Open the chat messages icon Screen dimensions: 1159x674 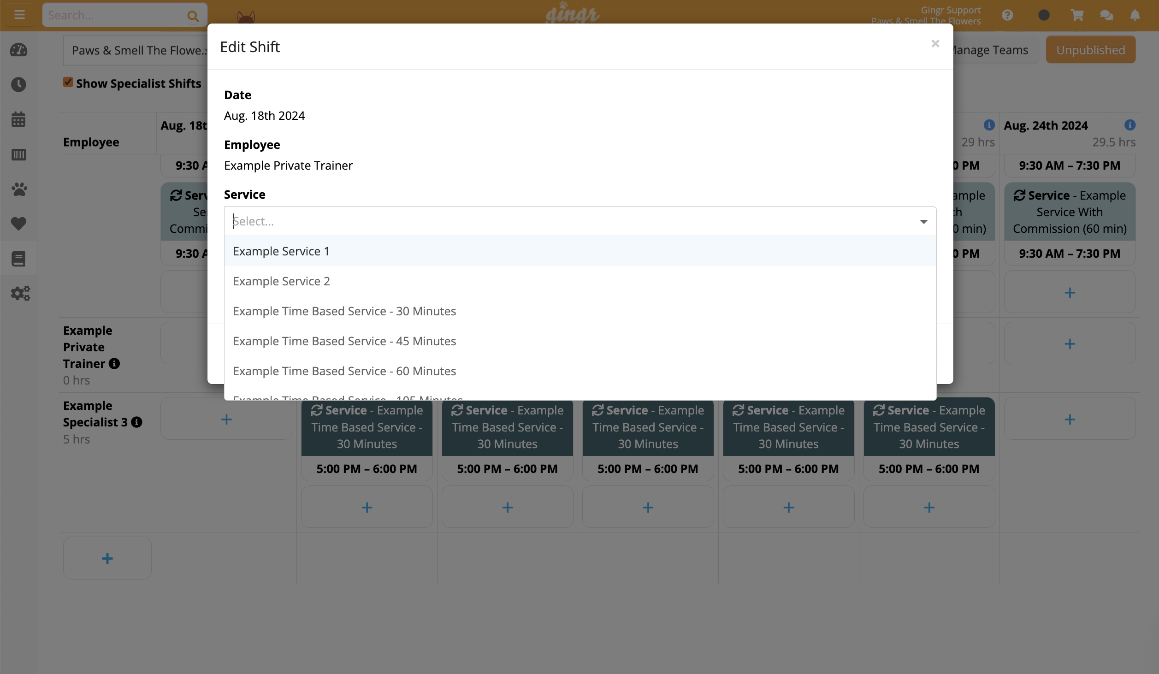(x=1107, y=15)
